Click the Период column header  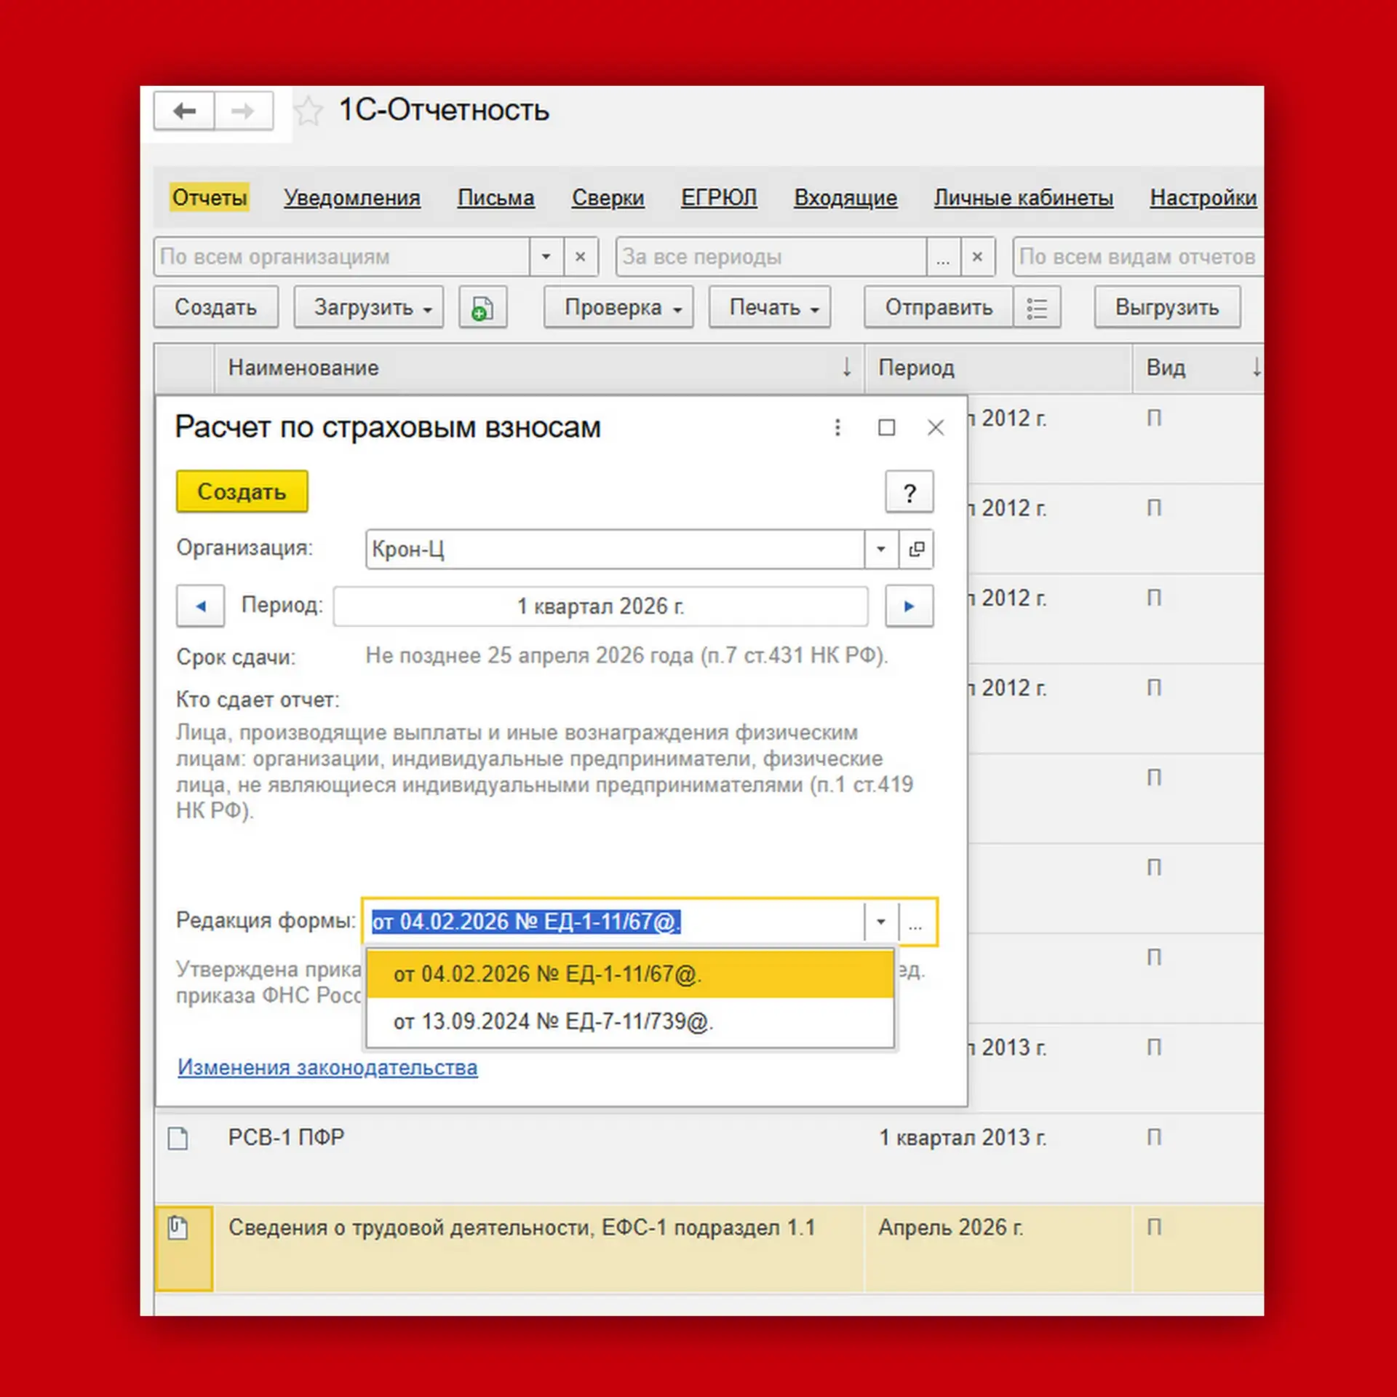click(998, 368)
